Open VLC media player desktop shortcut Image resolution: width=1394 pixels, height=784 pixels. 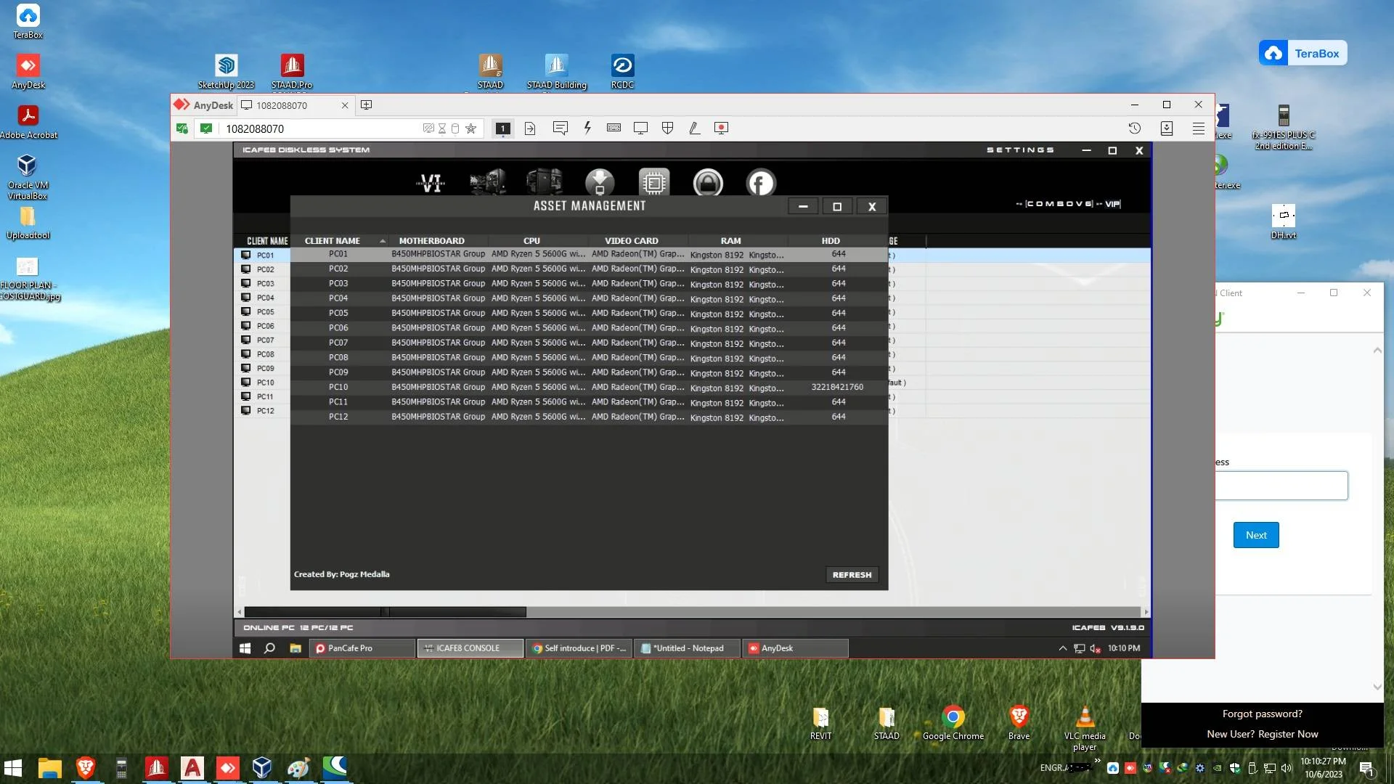tap(1085, 729)
